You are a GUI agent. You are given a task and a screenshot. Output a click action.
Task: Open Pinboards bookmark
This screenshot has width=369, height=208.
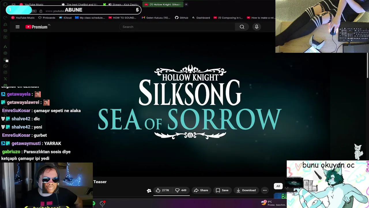(x=47, y=18)
